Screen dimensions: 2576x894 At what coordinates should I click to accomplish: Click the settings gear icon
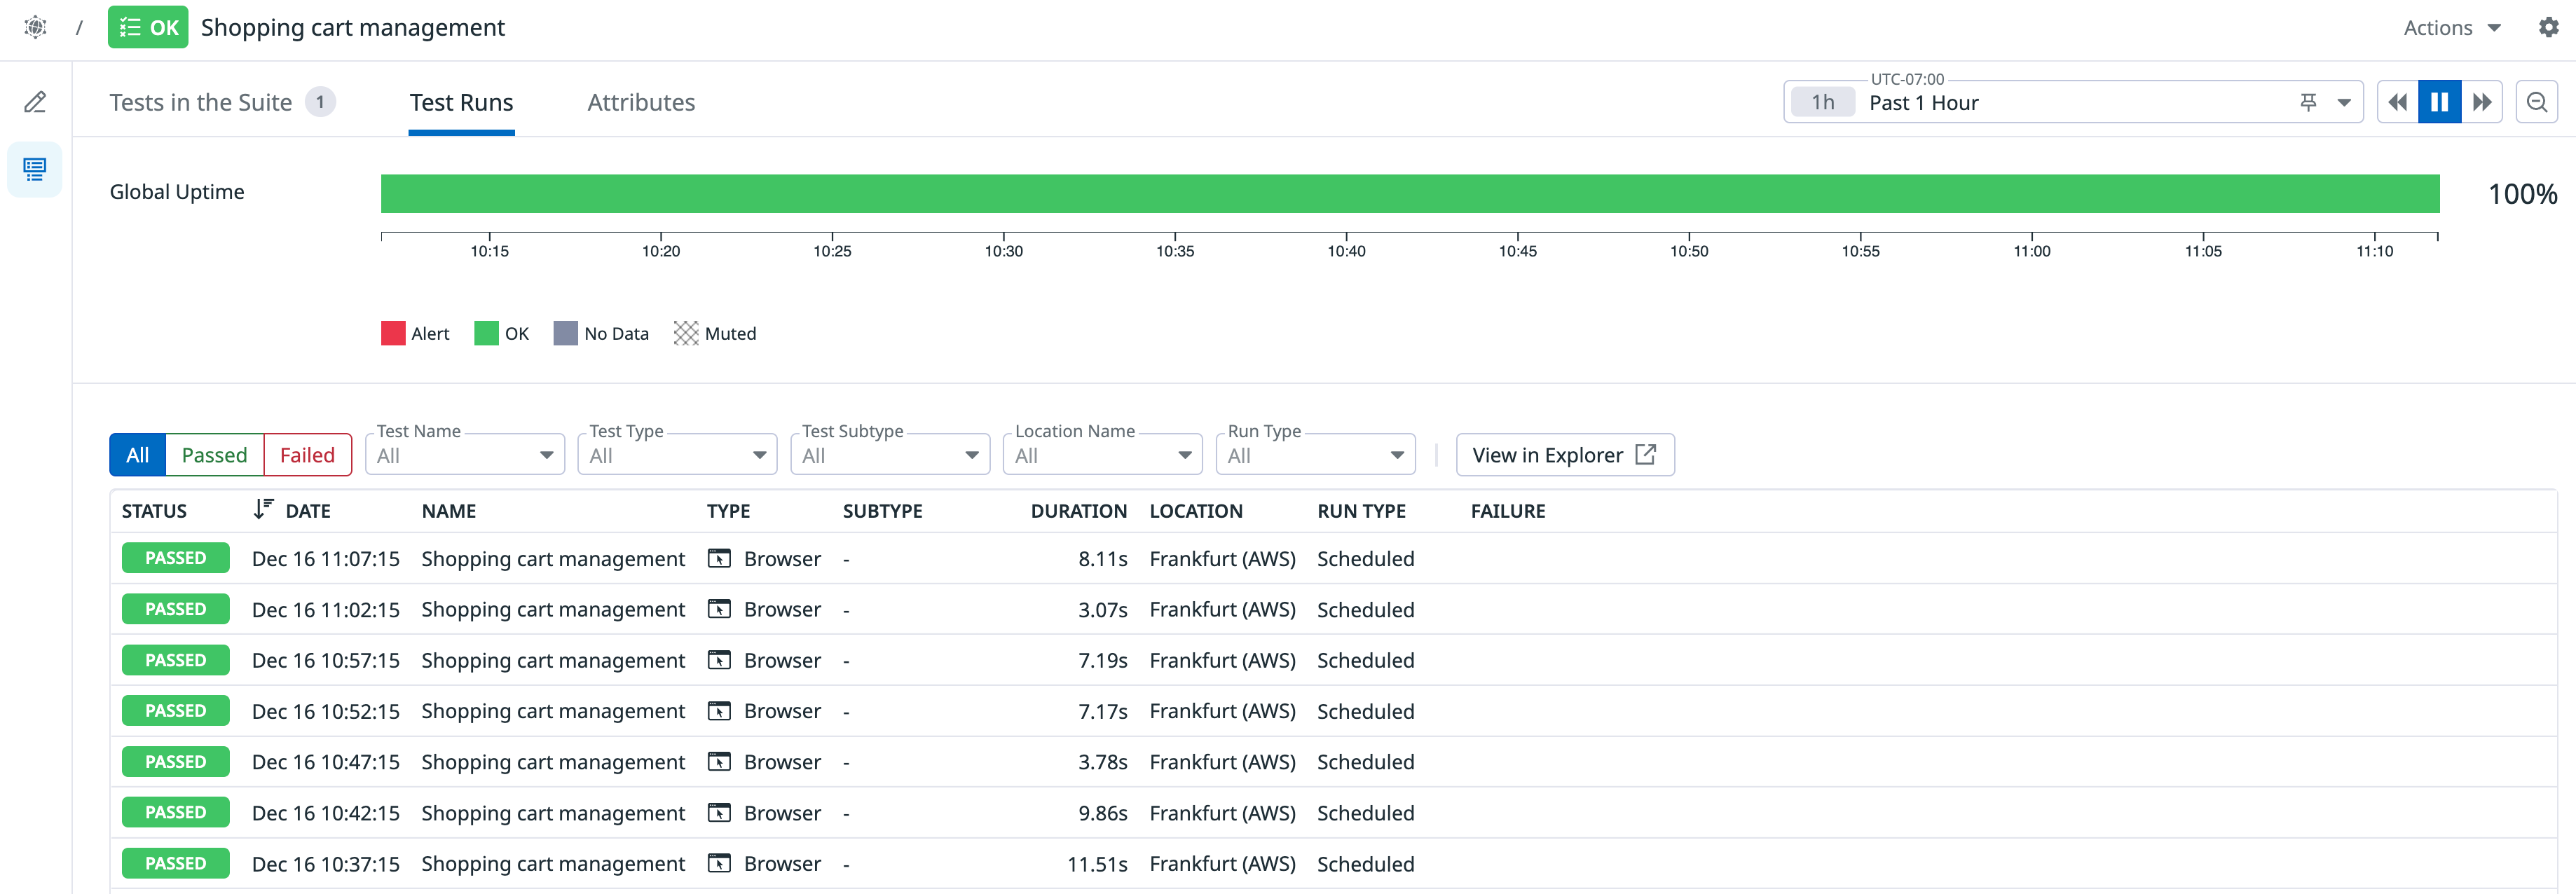(x=2548, y=27)
